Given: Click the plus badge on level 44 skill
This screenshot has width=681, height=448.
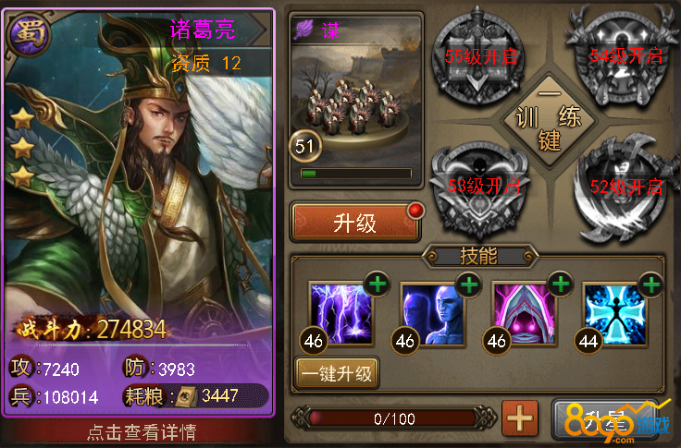Looking at the screenshot, I should pyautogui.click(x=651, y=285).
